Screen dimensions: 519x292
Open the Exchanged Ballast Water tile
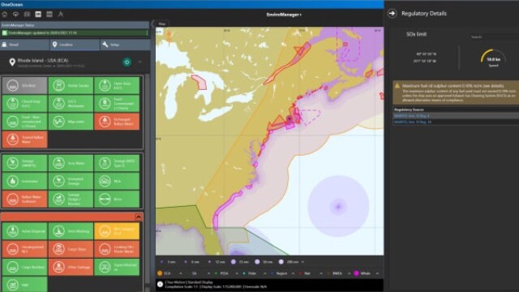117,121
